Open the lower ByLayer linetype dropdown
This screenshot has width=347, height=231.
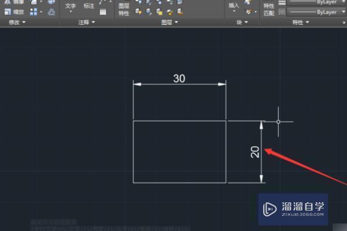[x=344, y=12]
